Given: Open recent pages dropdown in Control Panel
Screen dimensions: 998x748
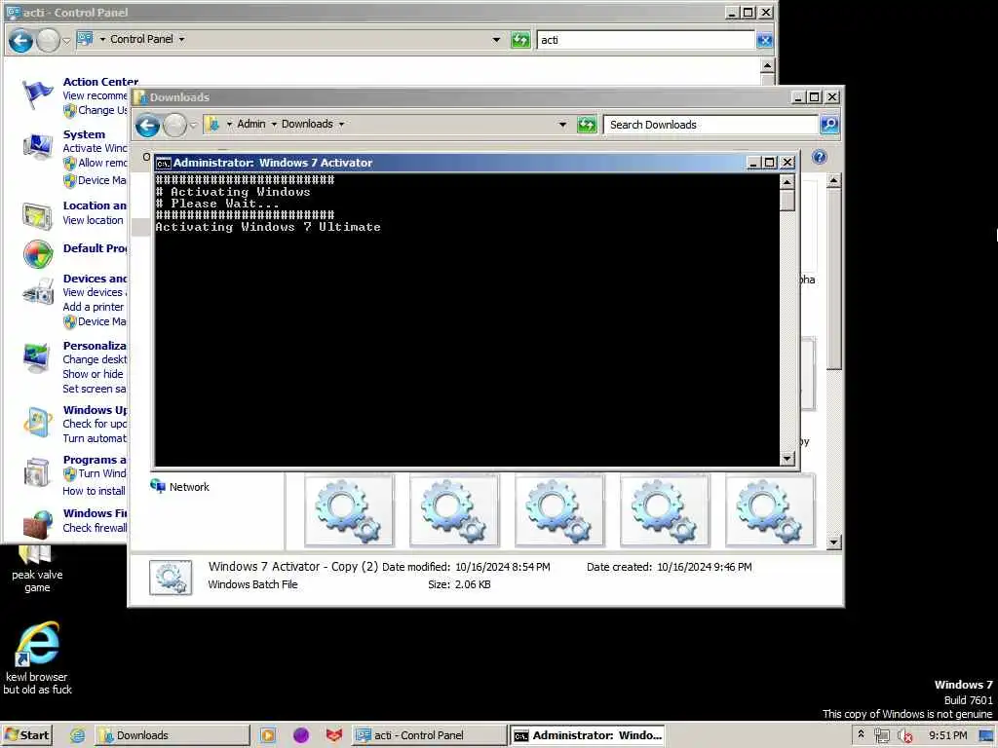Looking at the screenshot, I should [x=66, y=41].
